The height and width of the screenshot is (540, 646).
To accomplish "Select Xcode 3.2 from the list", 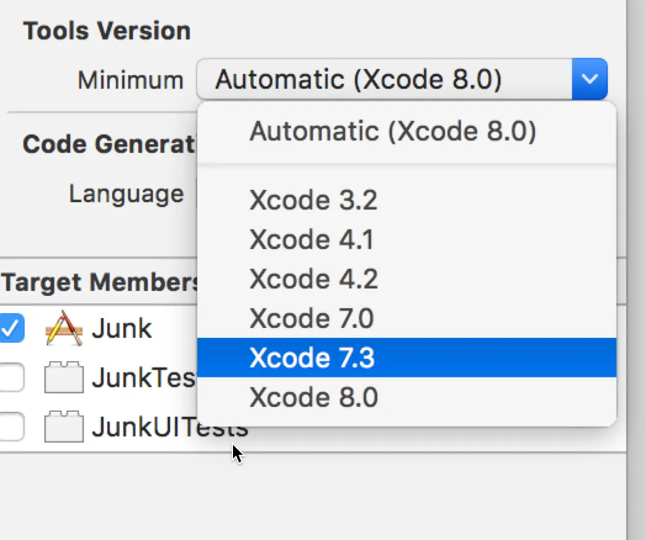I will pyautogui.click(x=313, y=200).
